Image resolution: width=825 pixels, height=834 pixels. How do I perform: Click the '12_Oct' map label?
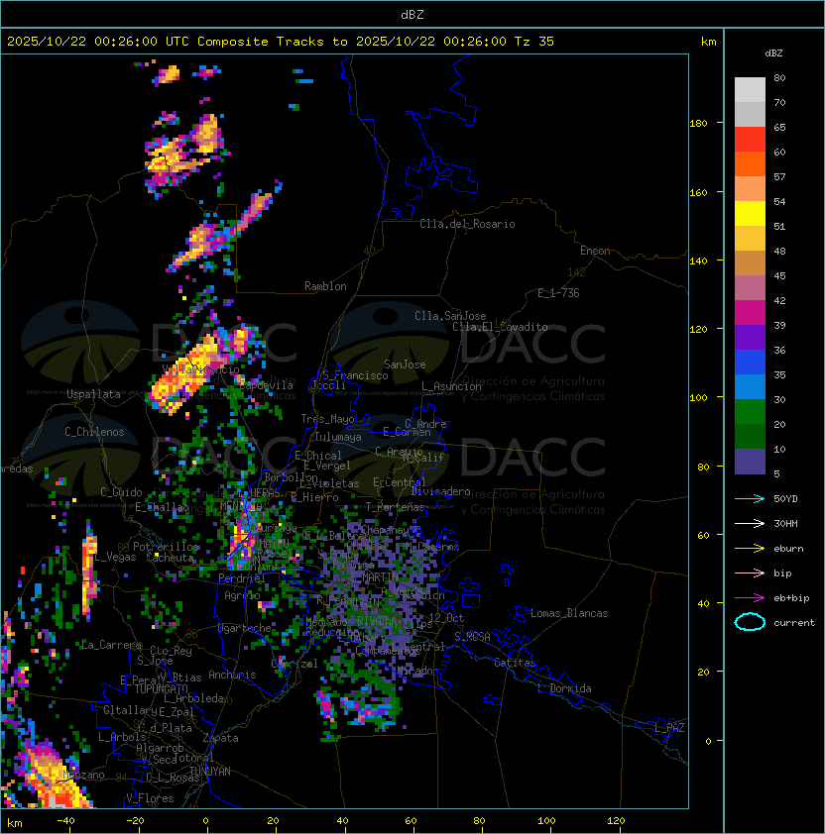(x=446, y=618)
